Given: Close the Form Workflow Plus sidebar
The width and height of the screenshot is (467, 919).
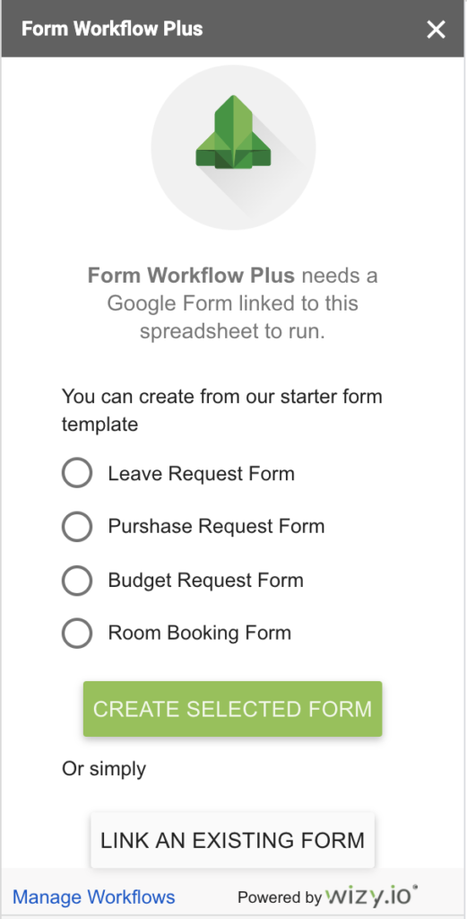Looking at the screenshot, I should click(x=436, y=30).
